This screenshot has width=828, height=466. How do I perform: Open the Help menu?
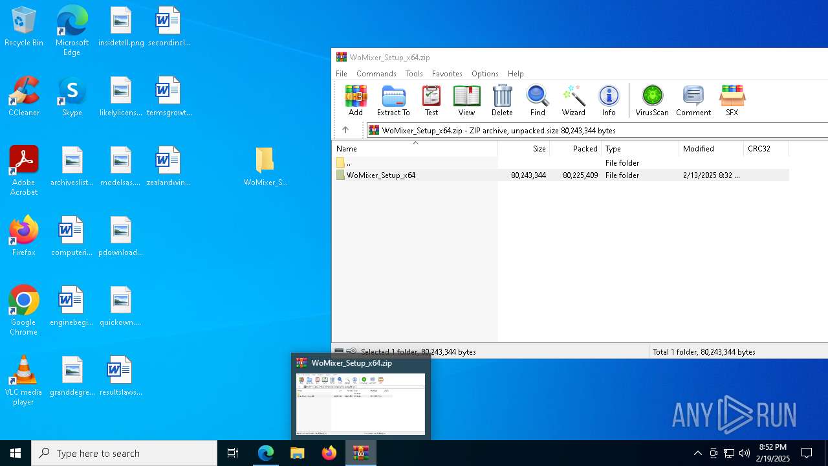coord(516,74)
